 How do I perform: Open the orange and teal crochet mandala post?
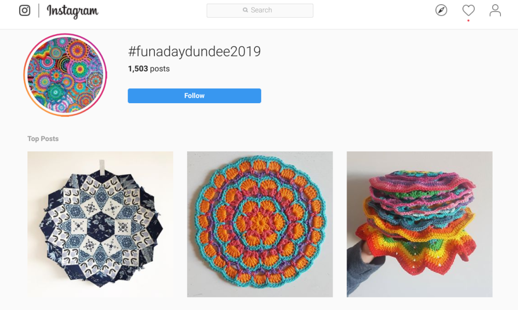click(x=260, y=224)
